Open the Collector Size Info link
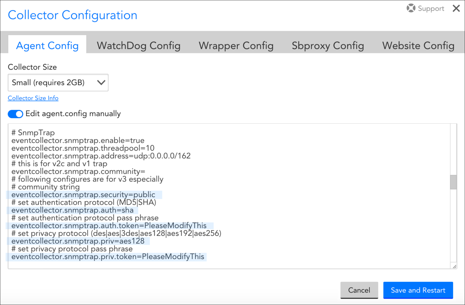Image resolution: width=465 pixels, height=305 pixels. 33,98
